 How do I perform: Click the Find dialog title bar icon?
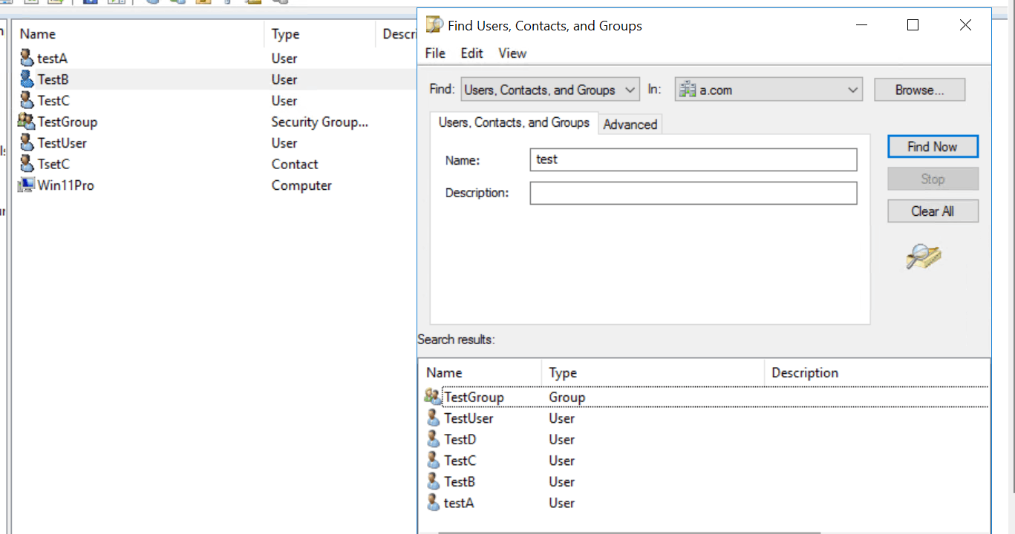click(434, 25)
